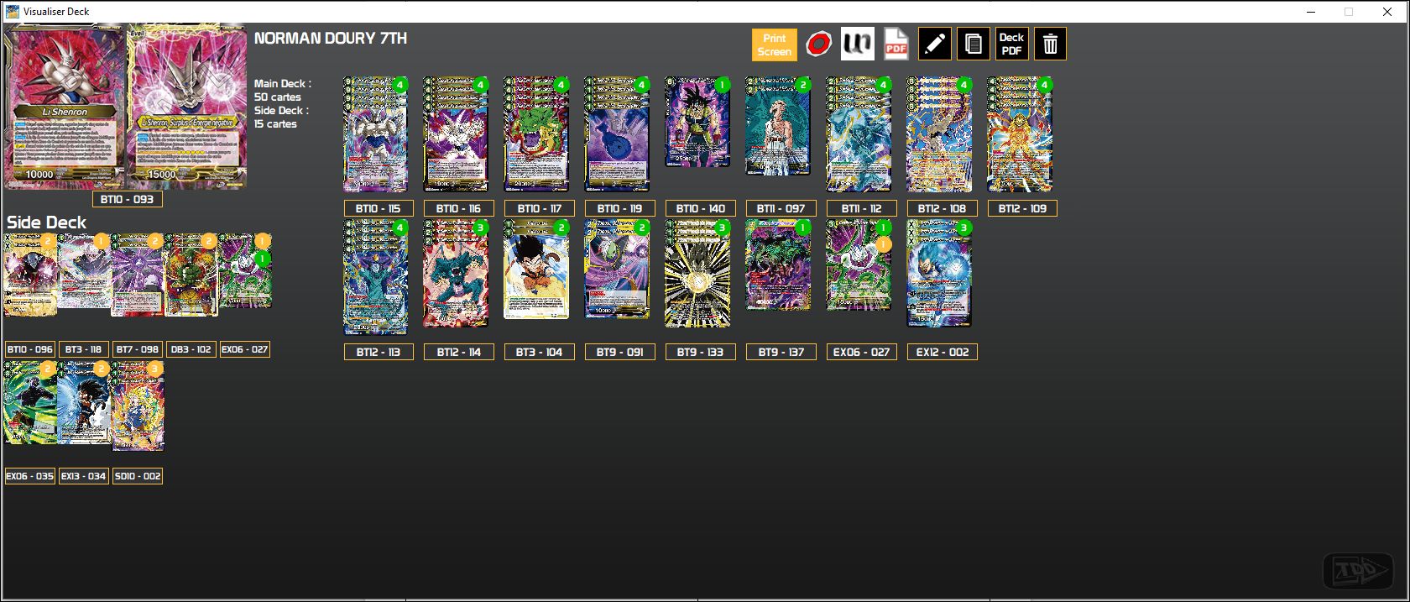The width and height of the screenshot is (1410, 602).
Task: Open the BT12 - 109 card image
Action: point(1020,134)
